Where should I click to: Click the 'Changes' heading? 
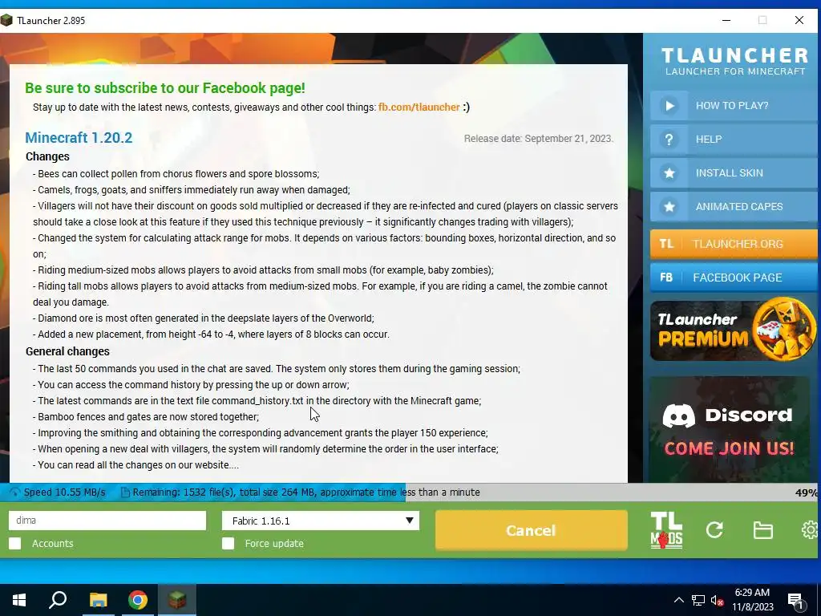47,156
